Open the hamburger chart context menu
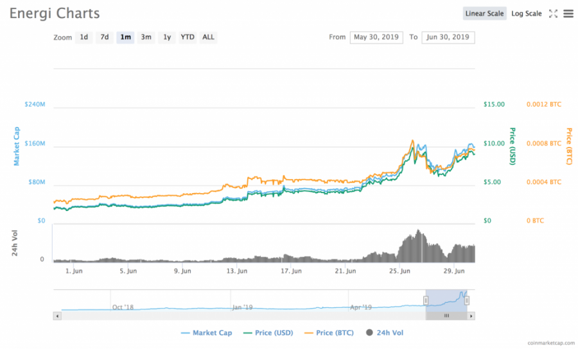The width and height of the screenshot is (578, 349). coord(568,13)
